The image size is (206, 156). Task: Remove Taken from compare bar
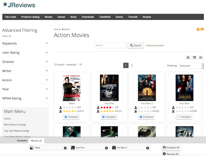[65, 148]
